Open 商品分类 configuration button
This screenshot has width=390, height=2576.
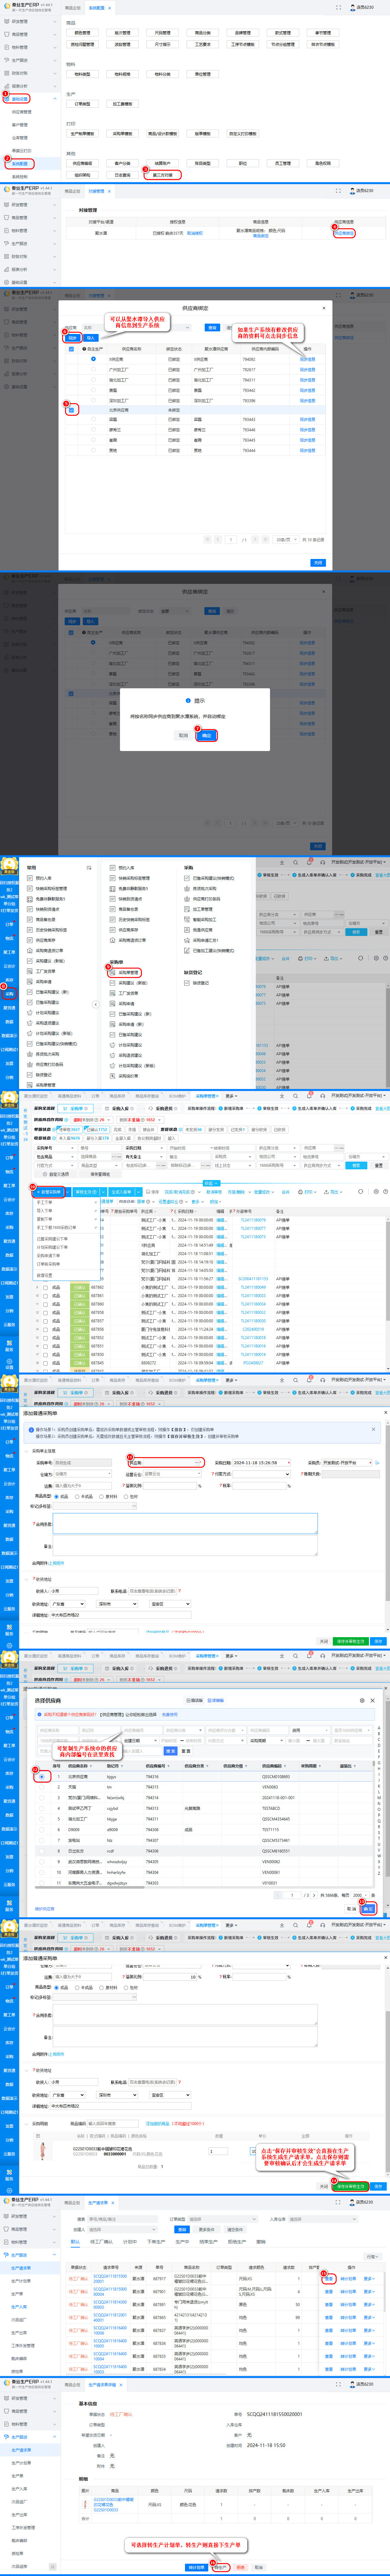click(203, 33)
